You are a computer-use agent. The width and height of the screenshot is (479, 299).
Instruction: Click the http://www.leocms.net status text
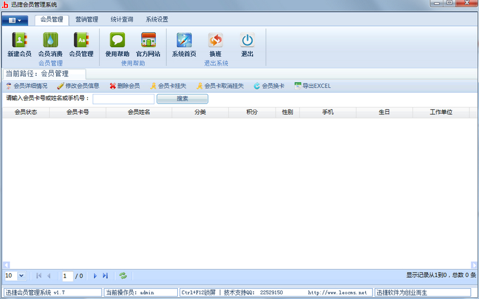pyautogui.click(x=337, y=292)
